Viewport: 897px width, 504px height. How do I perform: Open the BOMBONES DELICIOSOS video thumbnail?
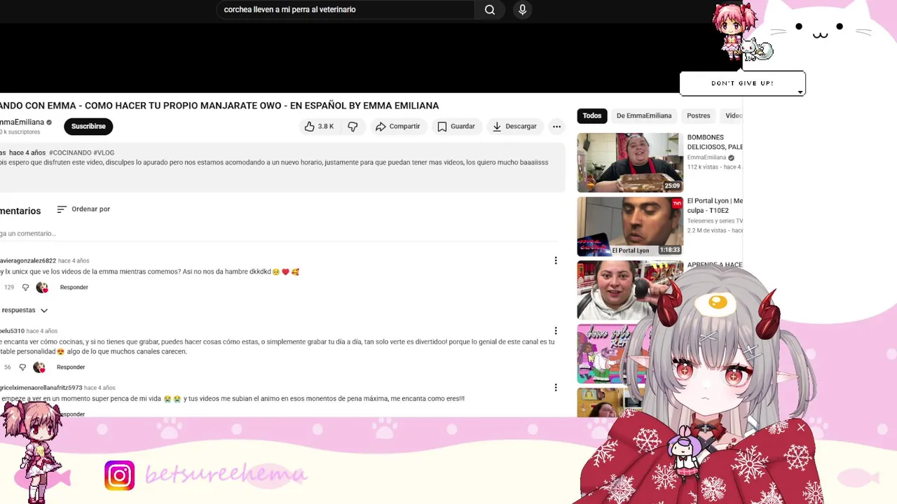630,162
